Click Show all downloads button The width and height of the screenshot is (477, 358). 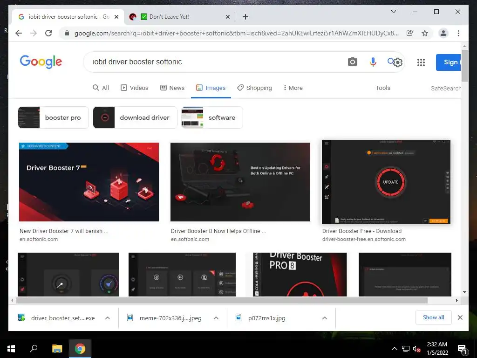(434, 317)
